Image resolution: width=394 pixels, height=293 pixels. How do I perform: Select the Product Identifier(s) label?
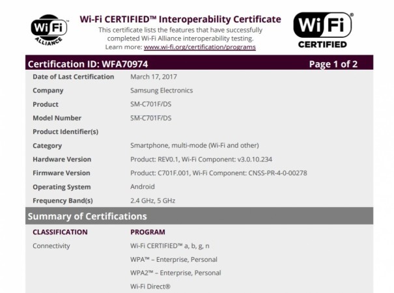pyautogui.click(x=66, y=132)
